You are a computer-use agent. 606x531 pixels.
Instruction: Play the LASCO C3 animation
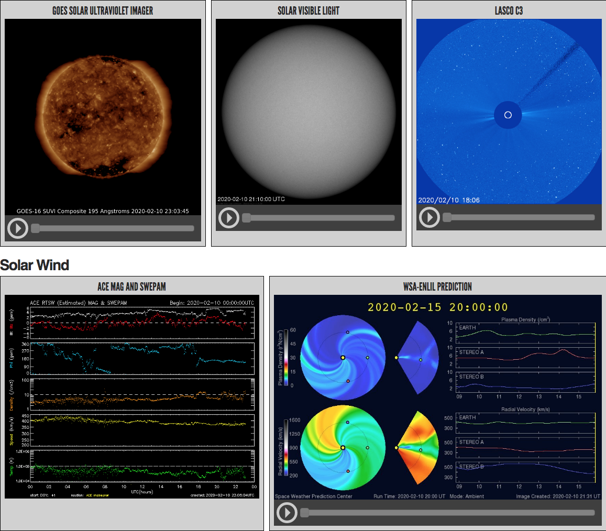[x=429, y=217]
